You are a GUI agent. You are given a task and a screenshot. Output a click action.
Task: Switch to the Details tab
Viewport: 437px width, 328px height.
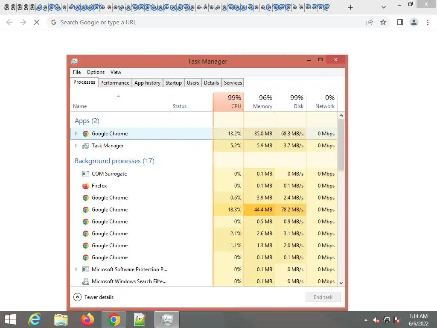(x=211, y=83)
